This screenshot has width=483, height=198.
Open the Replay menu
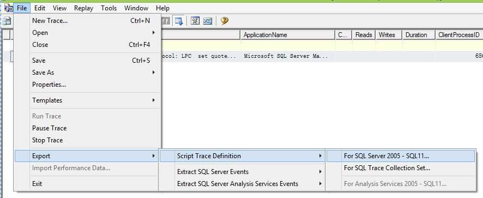click(x=83, y=8)
